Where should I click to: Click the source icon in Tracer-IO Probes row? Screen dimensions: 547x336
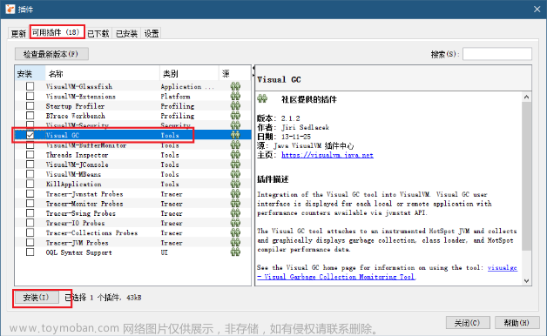pos(235,223)
